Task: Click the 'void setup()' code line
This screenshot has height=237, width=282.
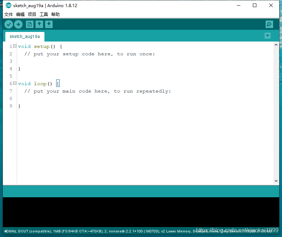Action: point(40,46)
